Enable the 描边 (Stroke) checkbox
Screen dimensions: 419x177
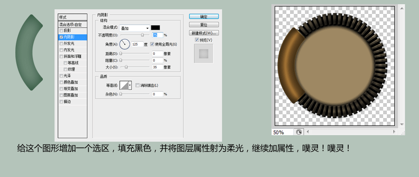click(61, 102)
